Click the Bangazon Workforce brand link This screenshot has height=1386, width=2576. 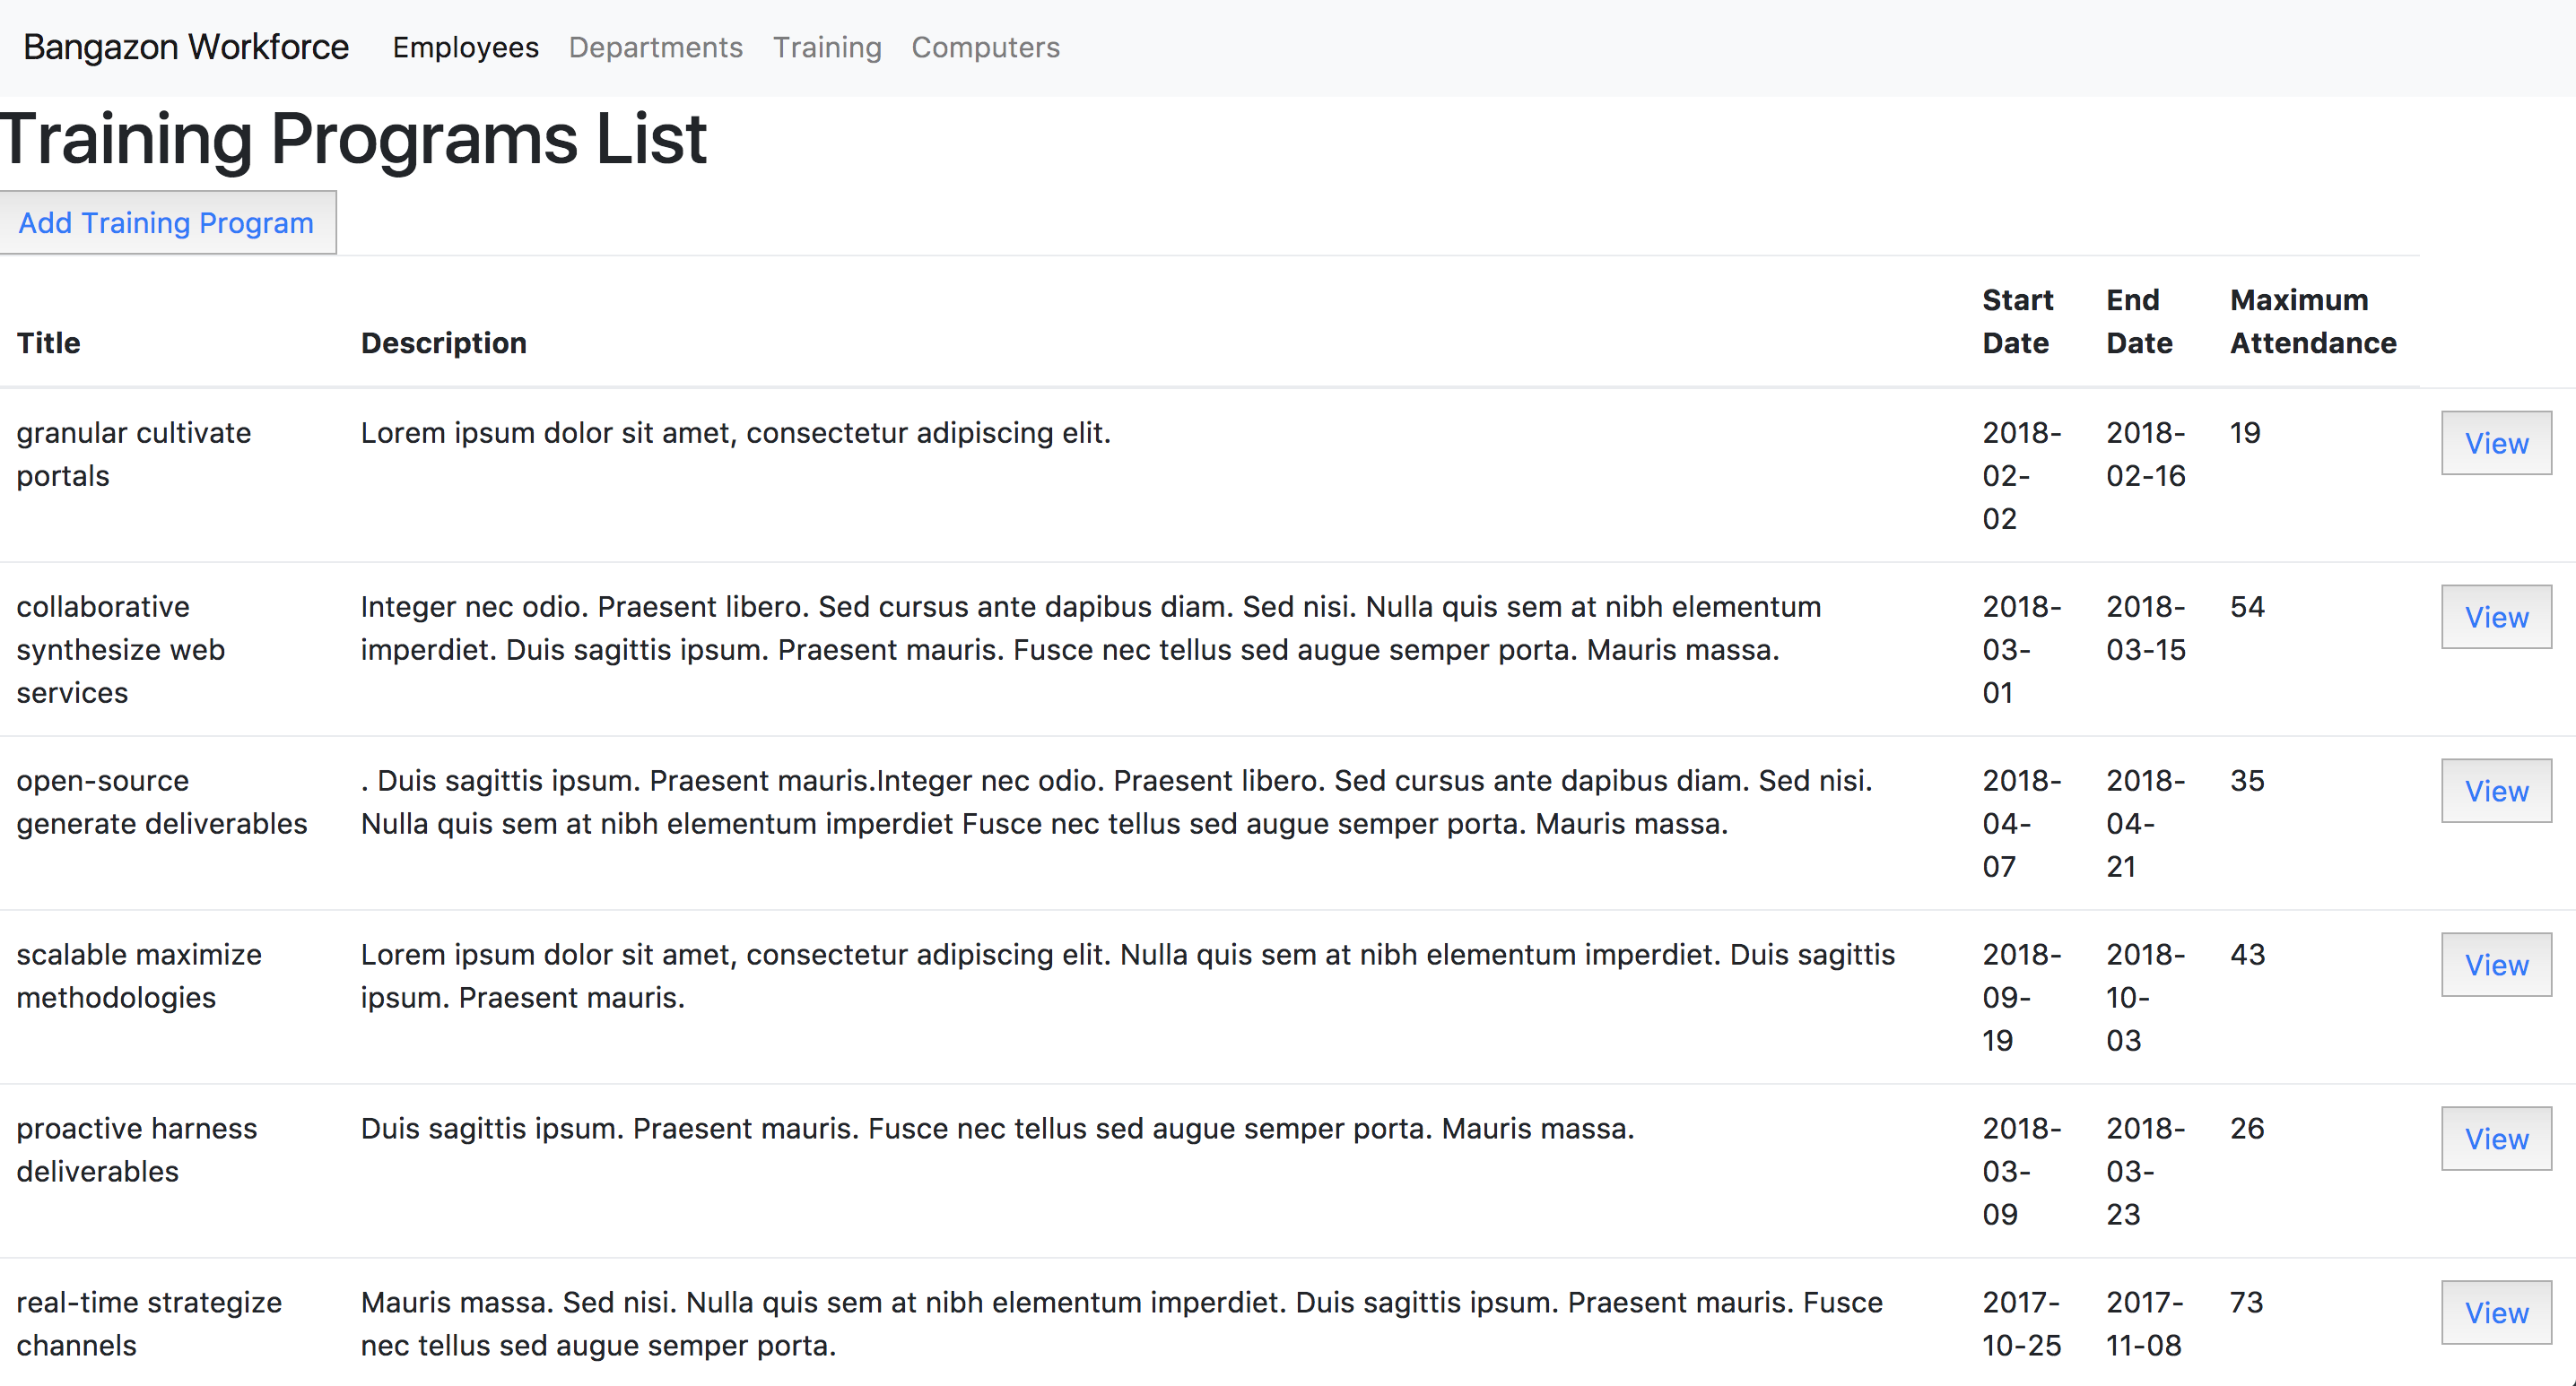click(x=186, y=45)
